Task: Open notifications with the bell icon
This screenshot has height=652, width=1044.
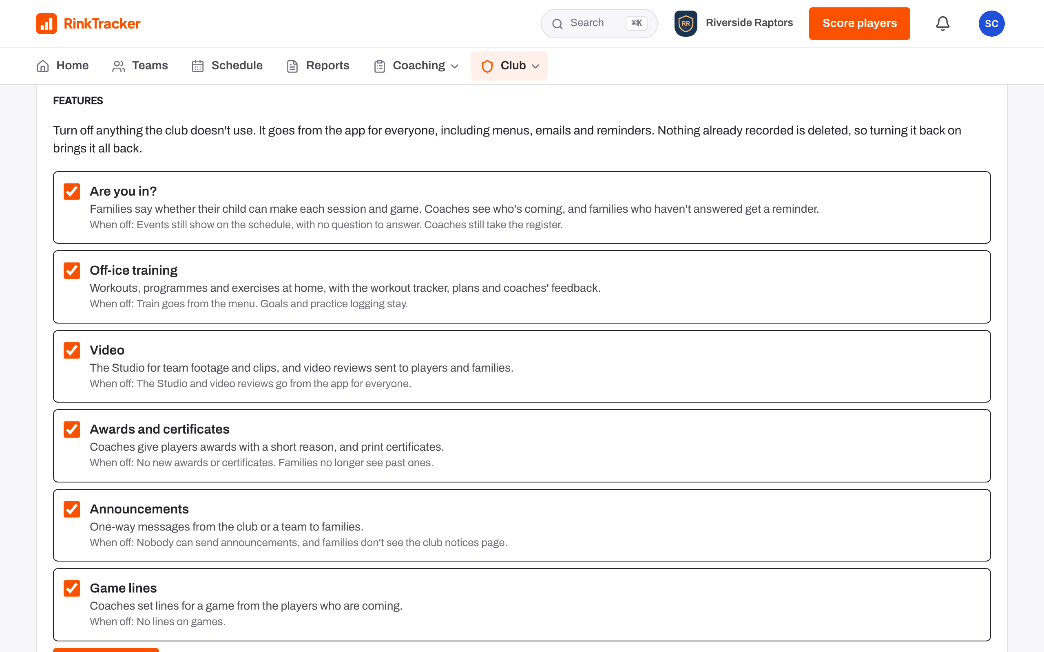Action: (942, 23)
